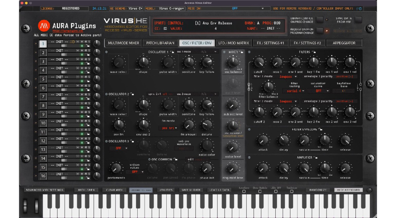Screen dimensions: 396x218
Task: Click the lock icon beside Amplifier title
Action: [x=316, y=157]
